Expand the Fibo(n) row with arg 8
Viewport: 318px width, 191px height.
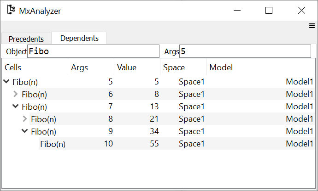(25, 119)
